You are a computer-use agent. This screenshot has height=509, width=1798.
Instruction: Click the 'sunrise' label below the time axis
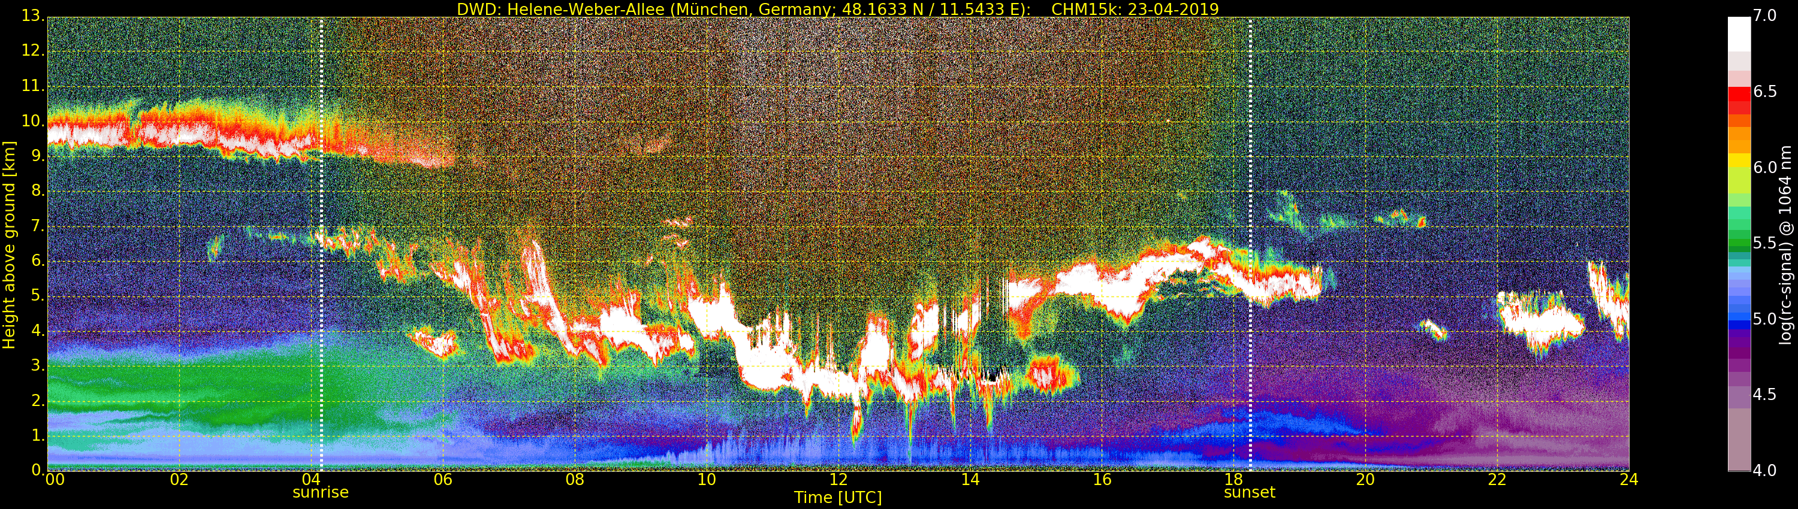(321, 492)
